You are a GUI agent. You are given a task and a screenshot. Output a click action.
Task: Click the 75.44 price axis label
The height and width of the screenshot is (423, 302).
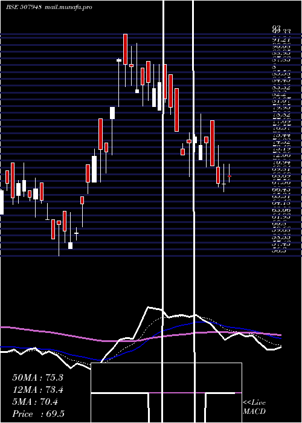281,135
